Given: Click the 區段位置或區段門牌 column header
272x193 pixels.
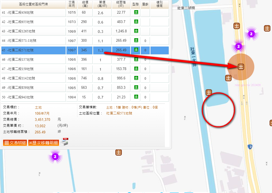Looking at the screenshot, I should (33, 4).
